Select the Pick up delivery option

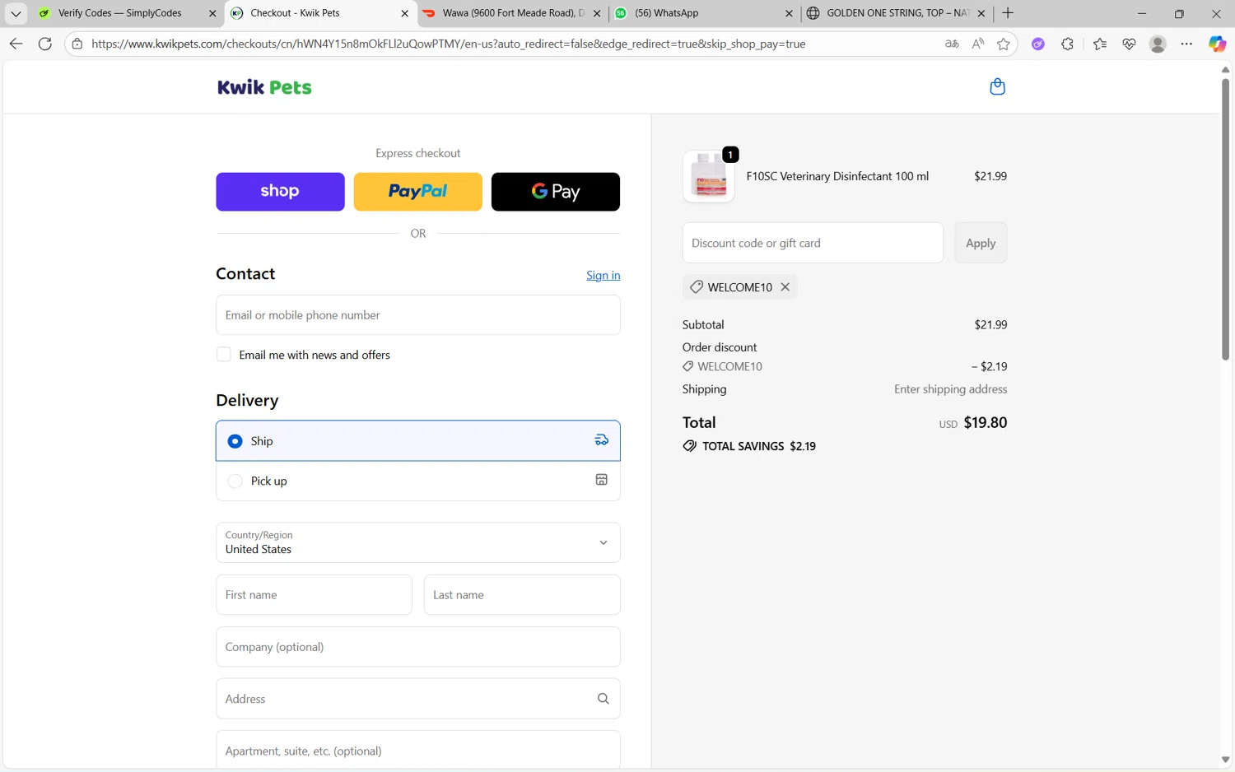(x=417, y=481)
